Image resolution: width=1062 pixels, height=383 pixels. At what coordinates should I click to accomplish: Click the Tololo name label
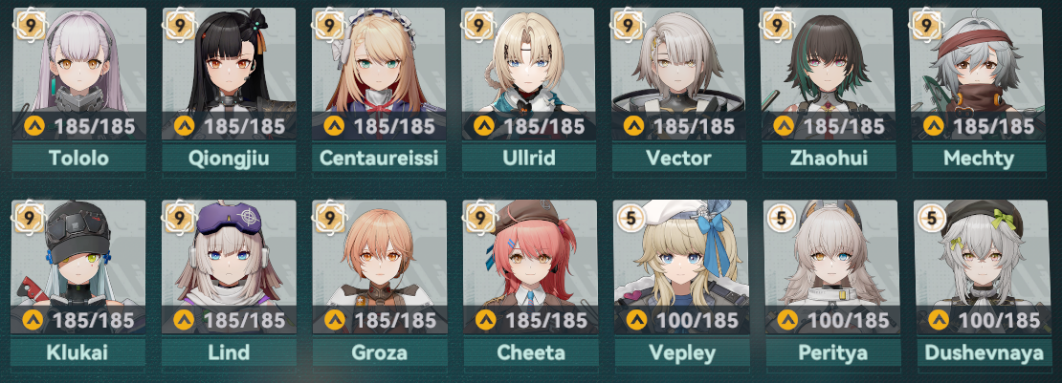click(x=79, y=159)
